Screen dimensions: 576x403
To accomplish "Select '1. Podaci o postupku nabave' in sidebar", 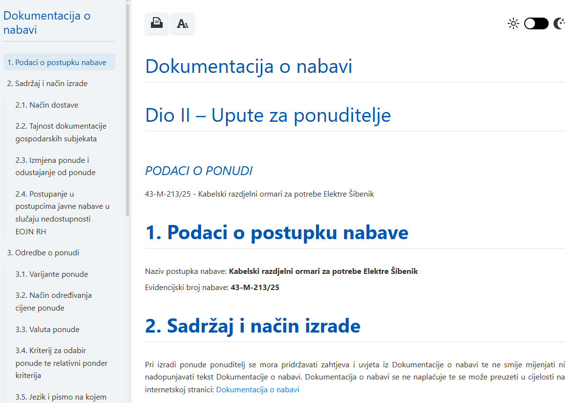I will [57, 62].
